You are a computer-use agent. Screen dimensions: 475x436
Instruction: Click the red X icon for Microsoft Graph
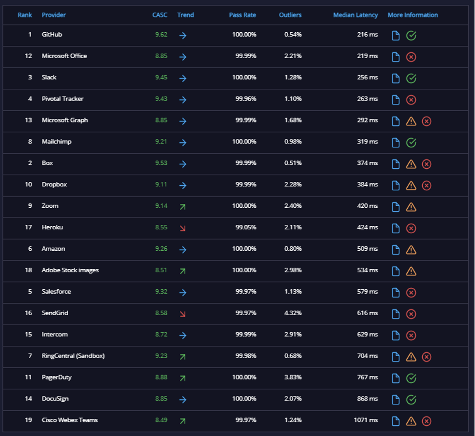[427, 121]
